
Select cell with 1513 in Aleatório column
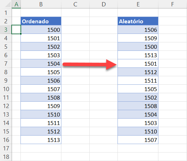point(138,55)
